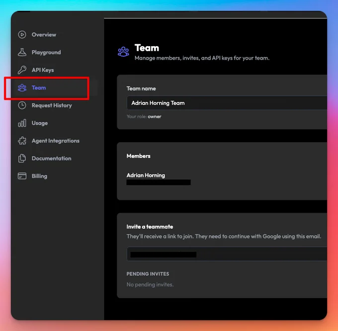View Request History menu label

(52, 105)
